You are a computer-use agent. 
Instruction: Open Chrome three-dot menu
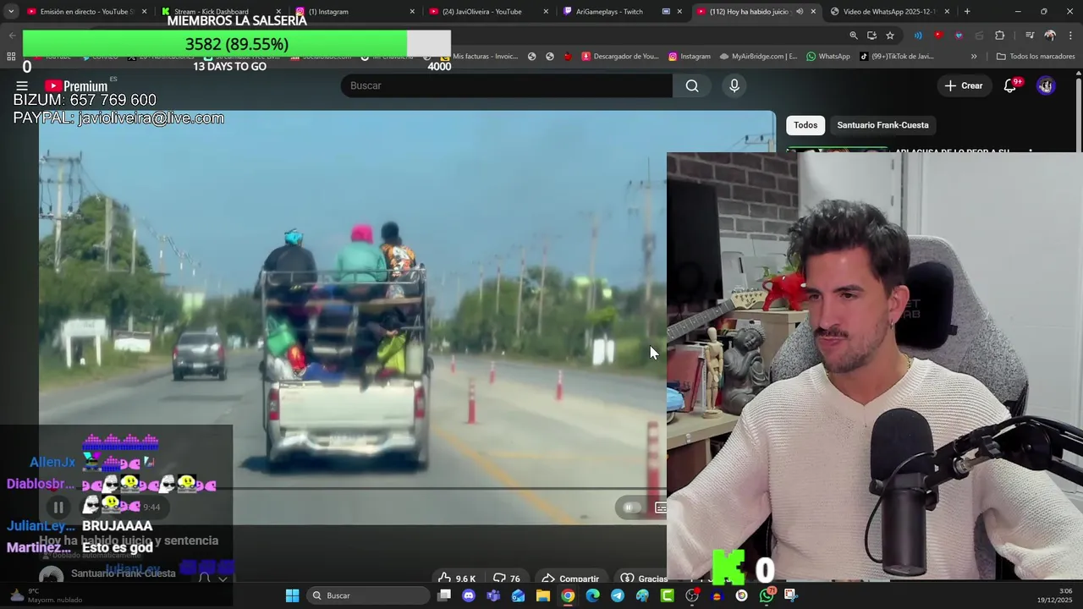(1071, 36)
